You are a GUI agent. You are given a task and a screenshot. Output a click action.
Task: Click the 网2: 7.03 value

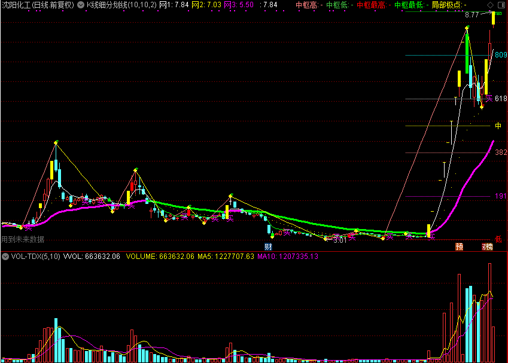206,5
